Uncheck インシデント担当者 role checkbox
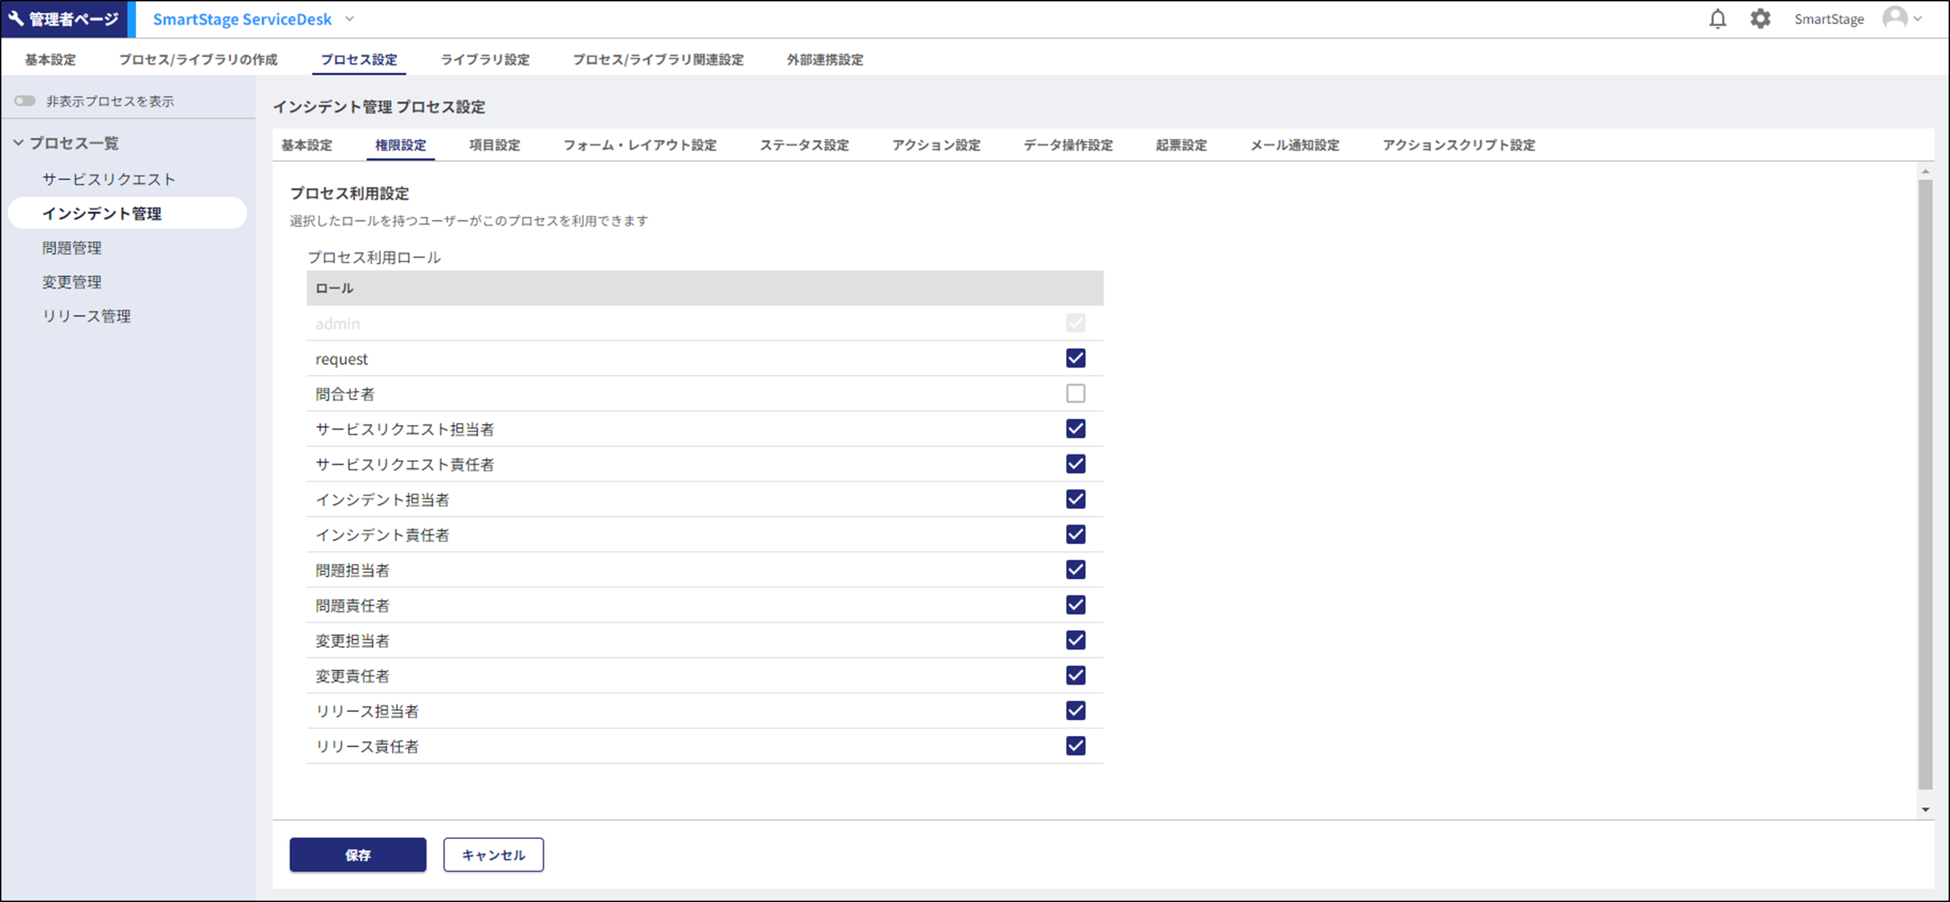The image size is (1950, 902). coord(1075,500)
